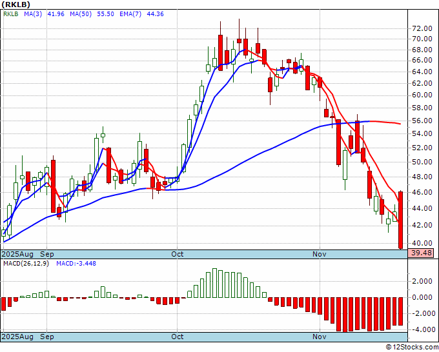Click the tallest green MACD histogram bar
Screen dimensions: 439x352
(215, 283)
